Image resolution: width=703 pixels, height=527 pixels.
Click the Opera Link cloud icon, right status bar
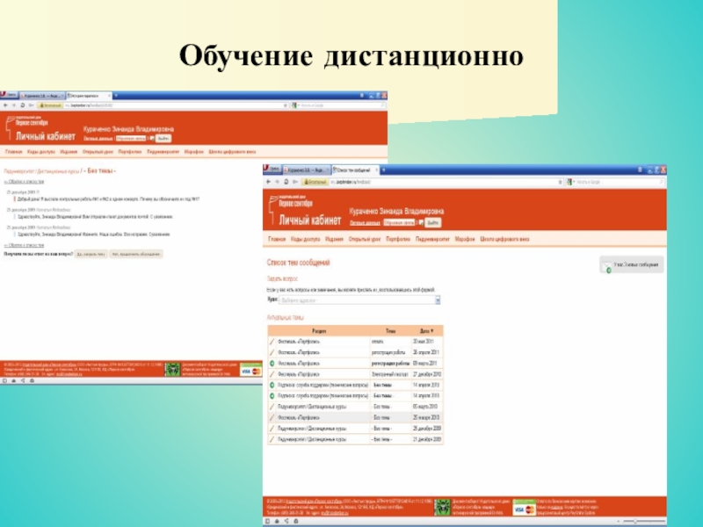[x=277, y=521]
